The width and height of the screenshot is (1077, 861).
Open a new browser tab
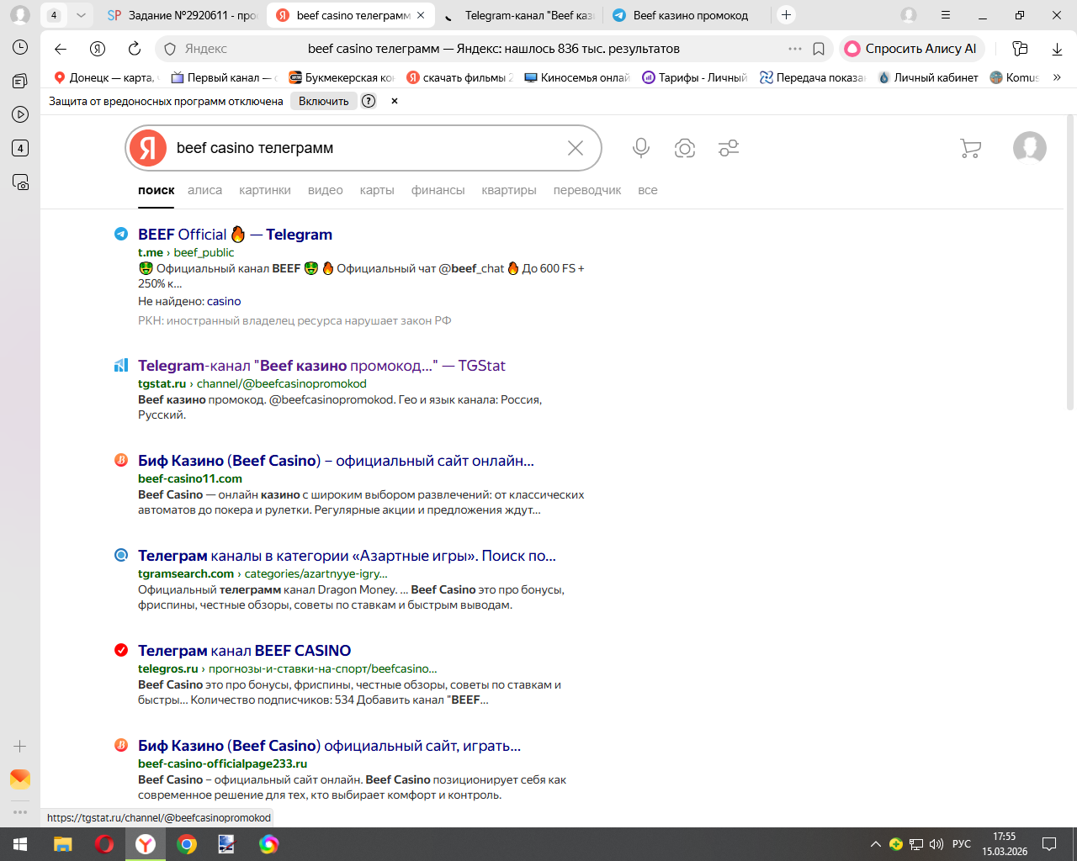tap(786, 15)
